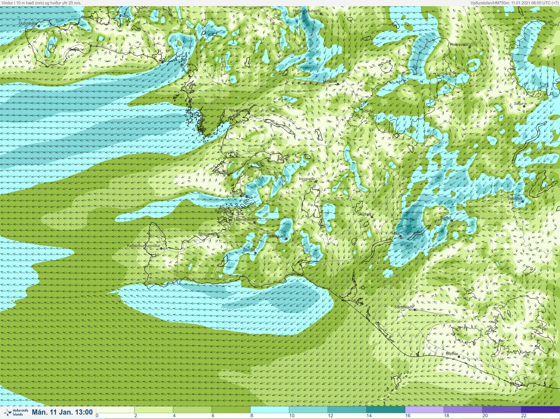
Task: Click the Bláfjöll station marker
Action: point(255,253)
